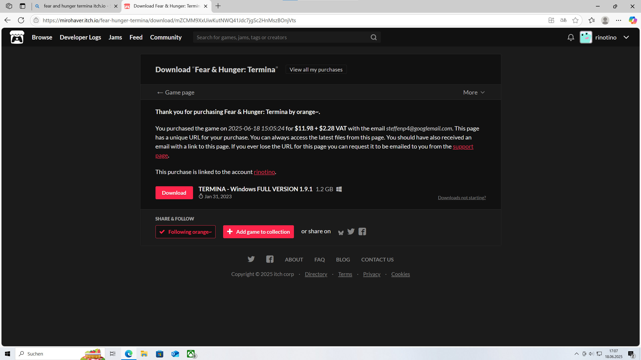The image size is (641, 360).
Task: Click the browser address bar URL
Action: tap(169, 20)
